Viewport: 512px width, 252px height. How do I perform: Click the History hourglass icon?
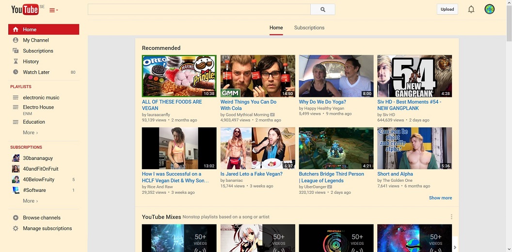[16, 62]
